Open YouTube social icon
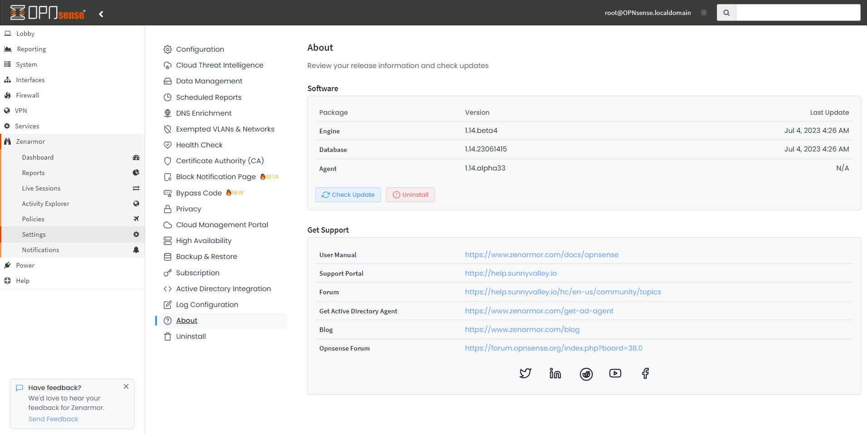Image resolution: width=867 pixels, height=434 pixels. coord(615,373)
